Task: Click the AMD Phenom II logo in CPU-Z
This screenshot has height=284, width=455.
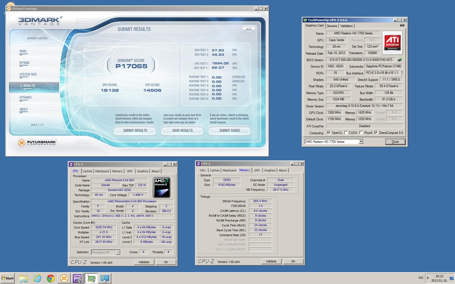Action: pos(161,187)
